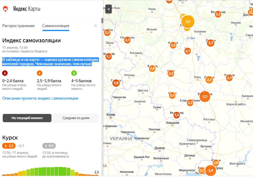This screenshot has height=177, width=253.
Task: Select the 2,1 marker over Смоленск
Action: pyautogui.click(x=127, y=40)
